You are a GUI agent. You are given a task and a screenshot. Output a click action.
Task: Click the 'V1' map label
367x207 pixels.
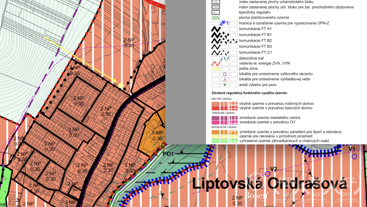point(351,149)
